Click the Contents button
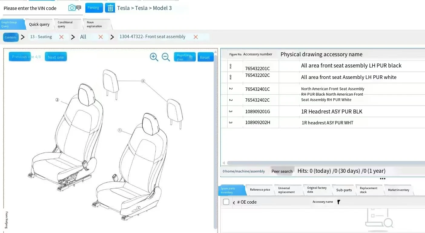 pyautogui.click(x=11, y=37)
